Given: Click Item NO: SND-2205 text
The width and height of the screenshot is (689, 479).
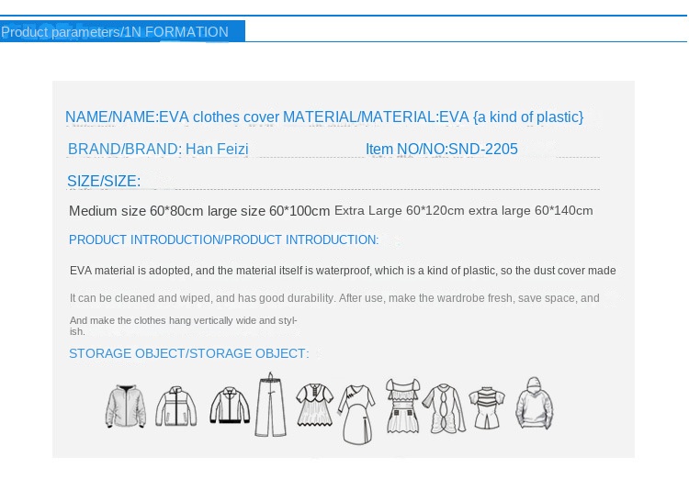Looking at the screenshot, I should coord(442,149).
